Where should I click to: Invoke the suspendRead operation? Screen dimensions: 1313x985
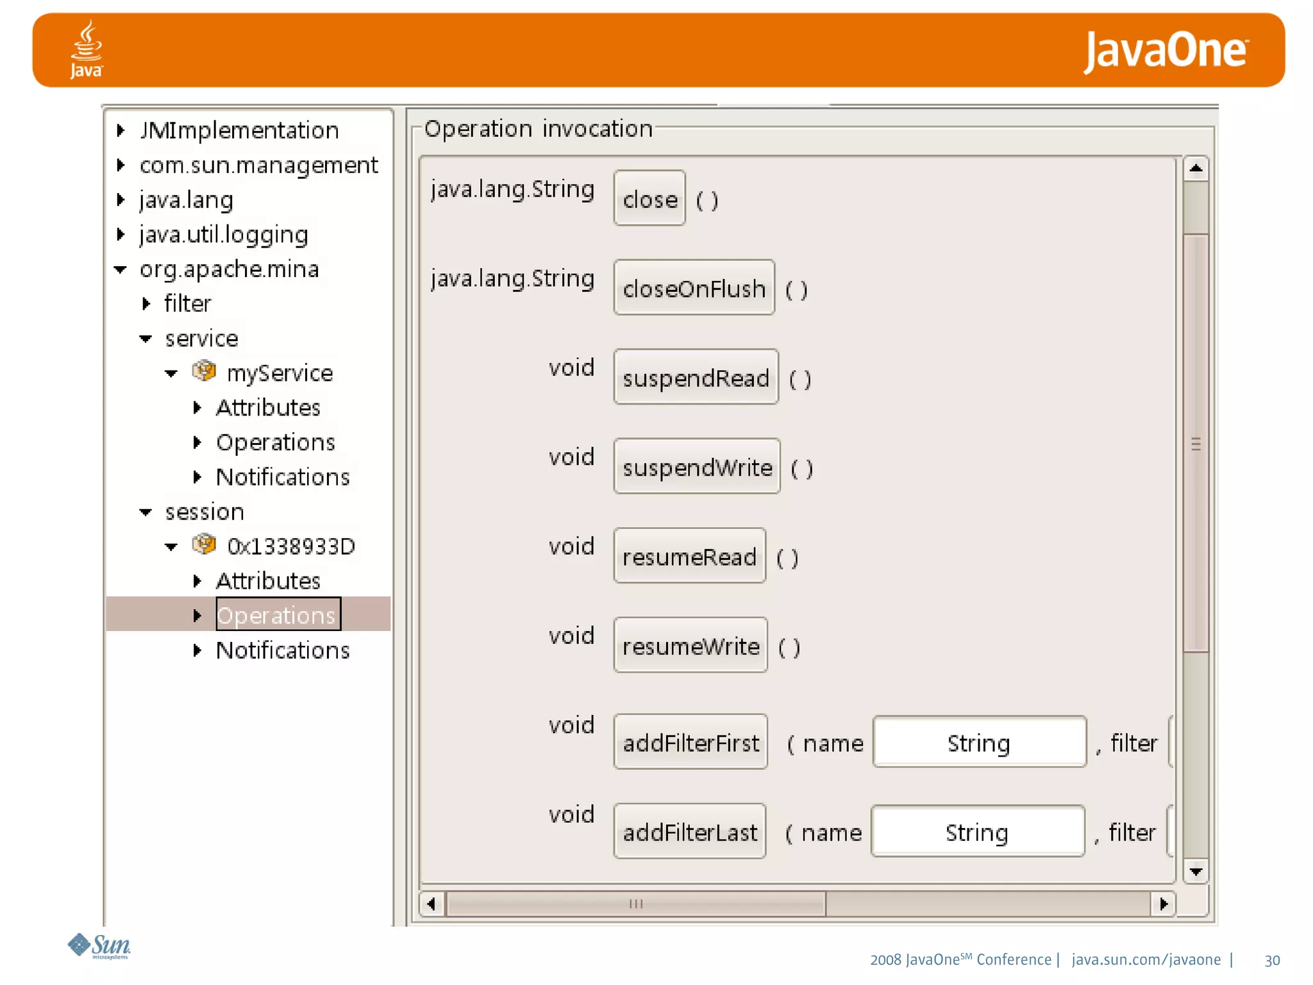click(696, 377)
